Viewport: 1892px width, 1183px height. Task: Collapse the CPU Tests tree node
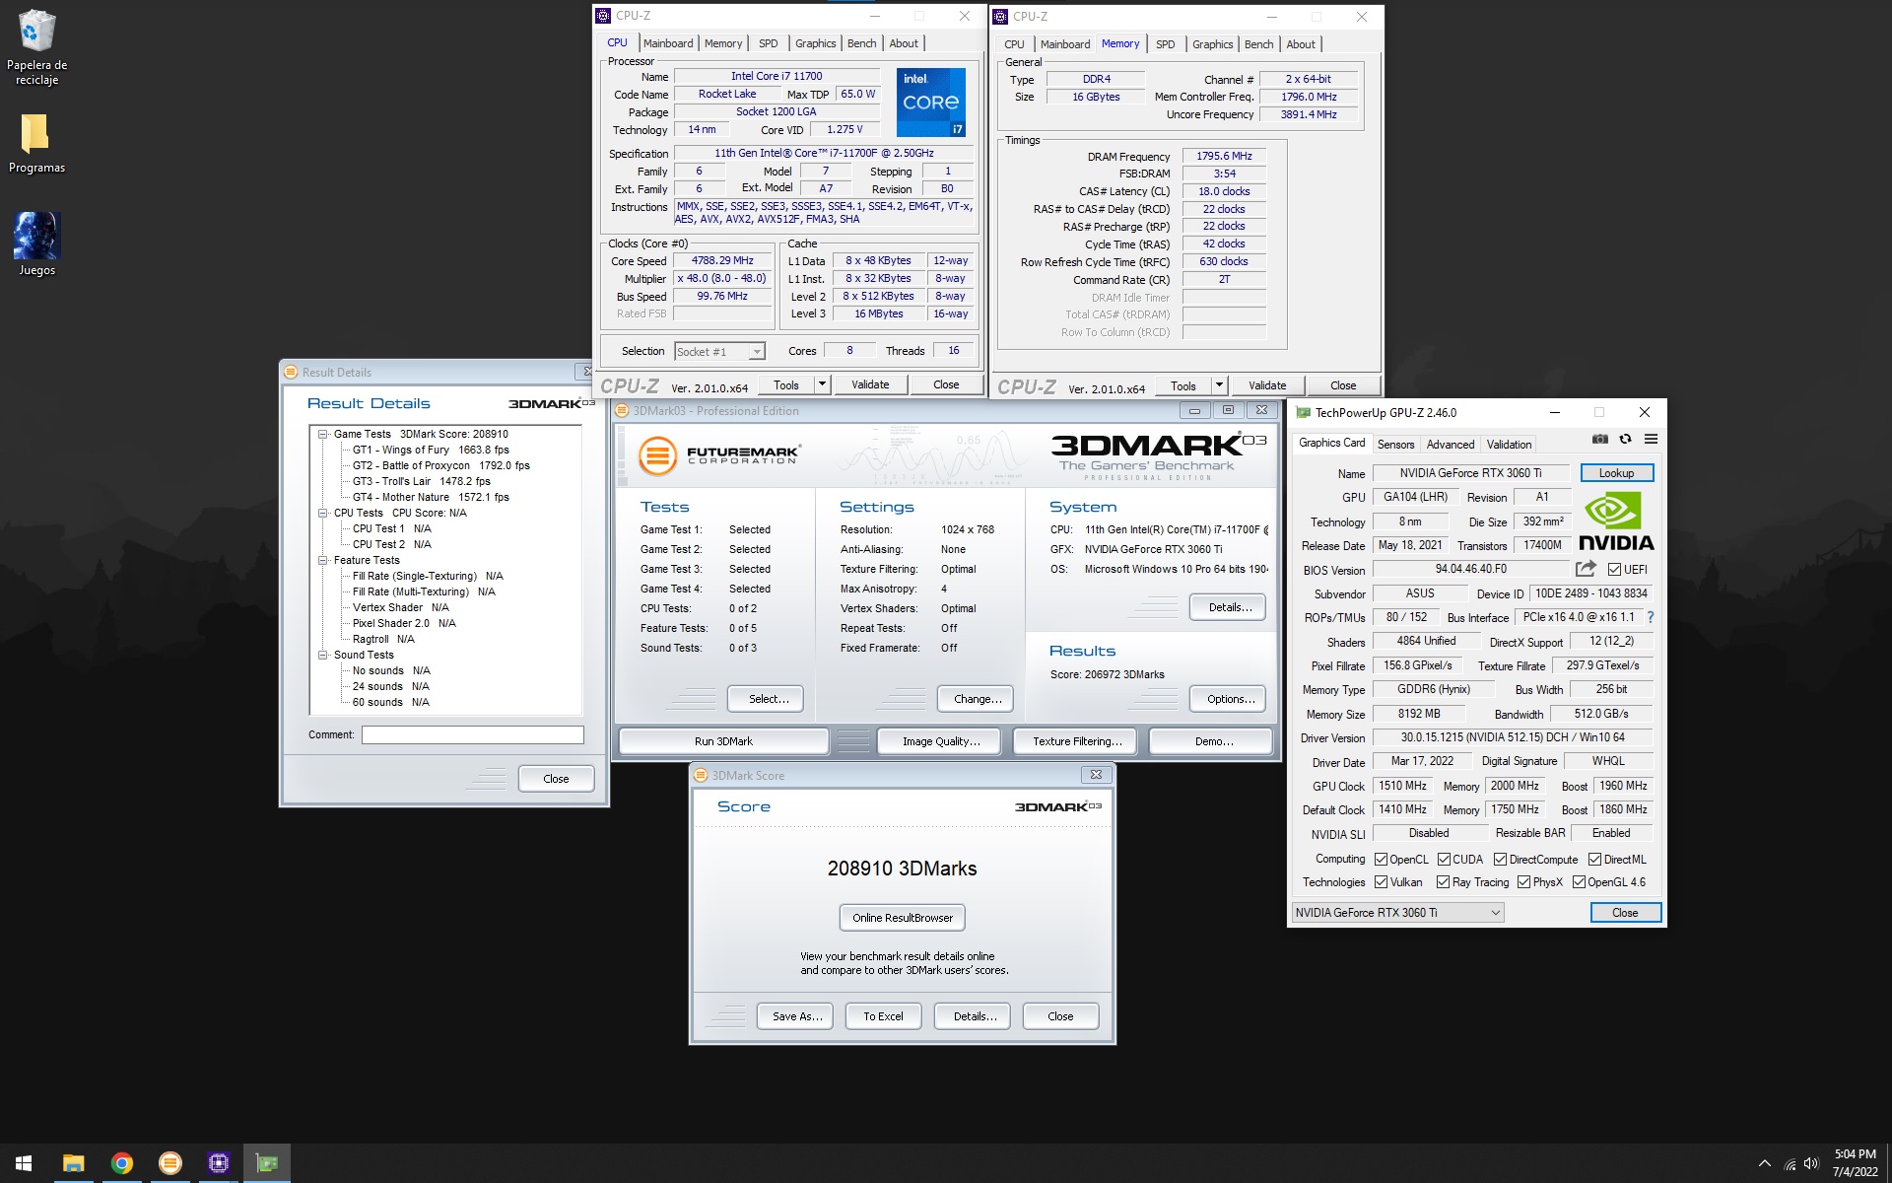[x=322, y=513]
